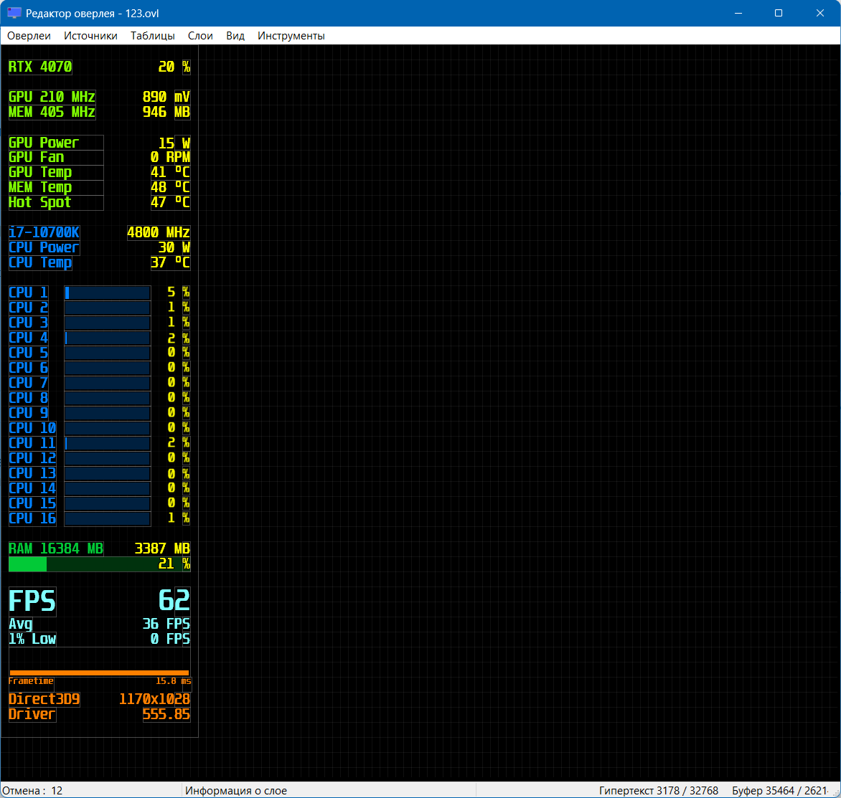
Task: Select the MEM Temp label
Action: click(x=56, y=188)
